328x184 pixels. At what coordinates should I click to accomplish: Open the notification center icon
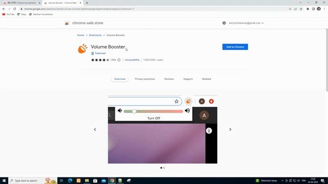[x=322, y=180]
